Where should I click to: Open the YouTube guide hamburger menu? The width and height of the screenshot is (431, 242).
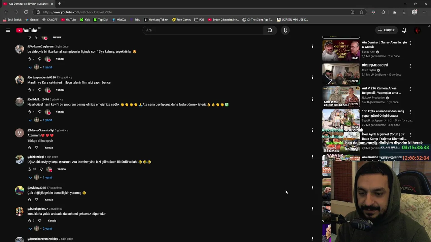pos(8,30)
